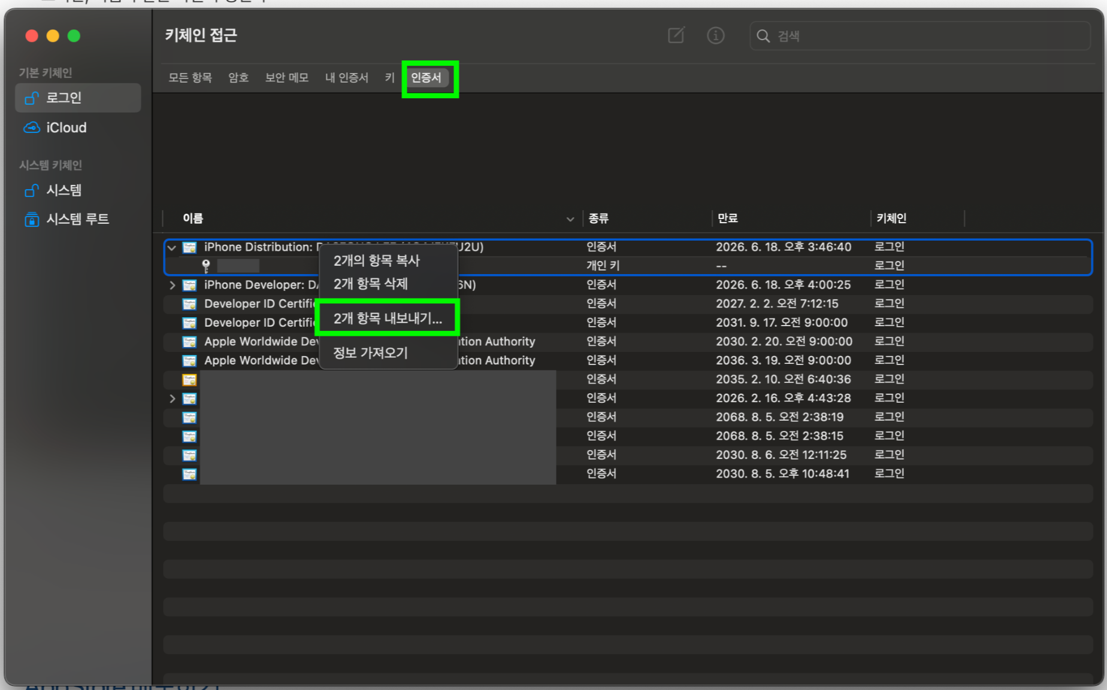Click the iCloud cloud icon

32,127
